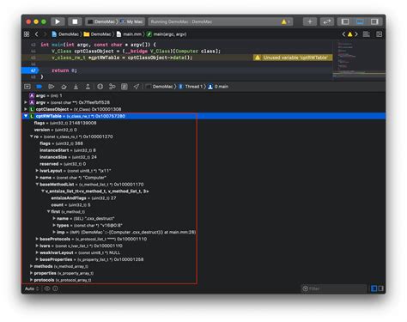Click the issue warning triangle in jump bar

click(349, 34)
